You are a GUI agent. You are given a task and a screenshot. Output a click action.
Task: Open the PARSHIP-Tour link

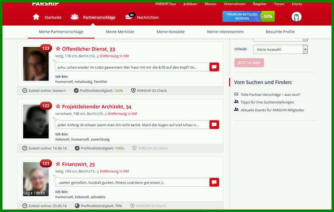pos(166,4)
